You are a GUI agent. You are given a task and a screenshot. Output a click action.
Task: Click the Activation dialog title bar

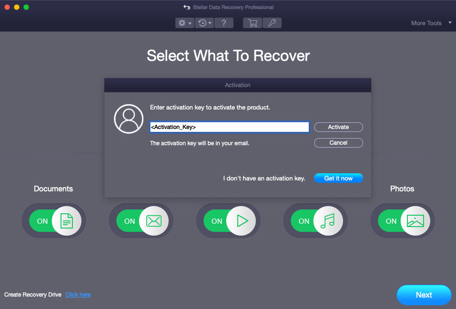click(x=238, y=85)
